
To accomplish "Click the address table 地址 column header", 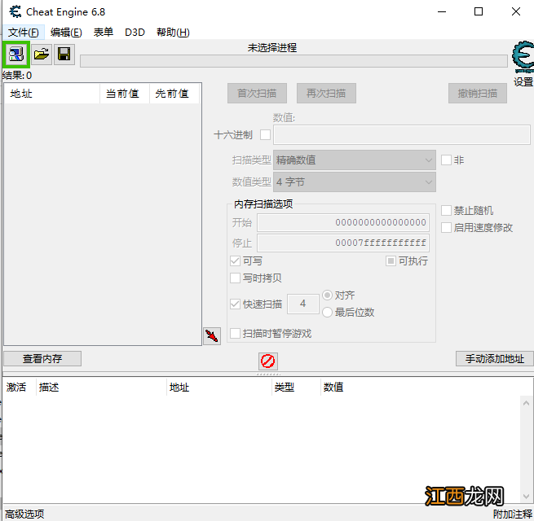I will point(219,387).
